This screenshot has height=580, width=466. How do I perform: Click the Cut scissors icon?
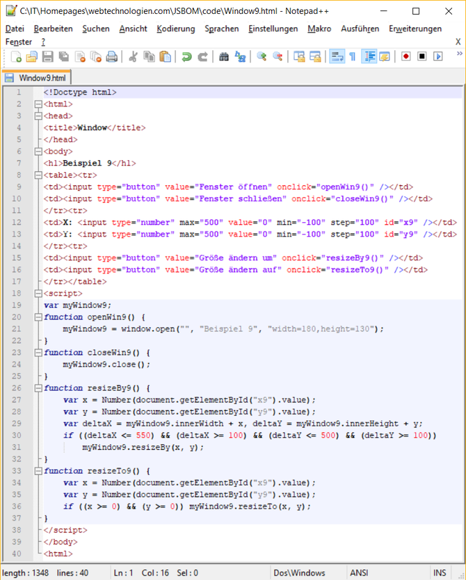[x=133, y=56]
